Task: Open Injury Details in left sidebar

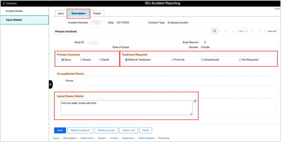Action: point(25,20)
